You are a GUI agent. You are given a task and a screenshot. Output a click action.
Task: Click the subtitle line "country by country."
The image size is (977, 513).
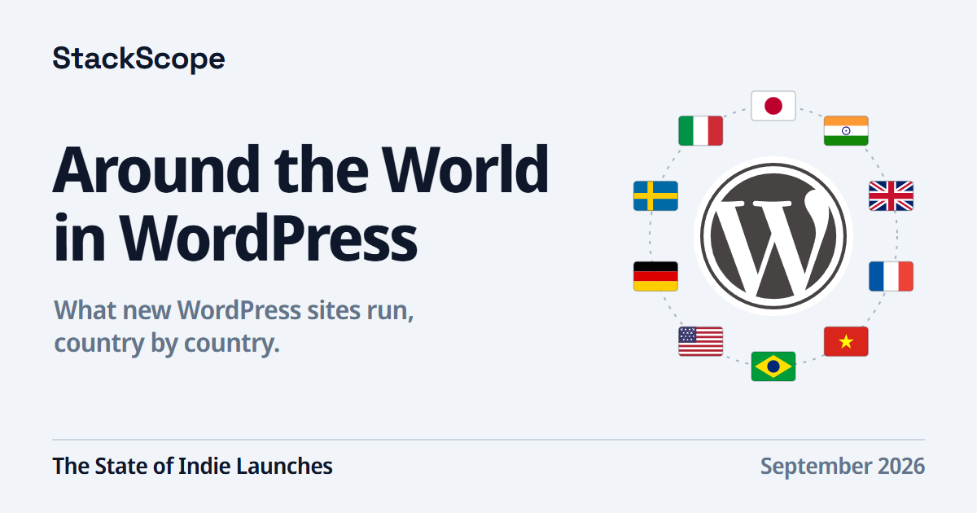pyautogui.click(x=167, y=344)
